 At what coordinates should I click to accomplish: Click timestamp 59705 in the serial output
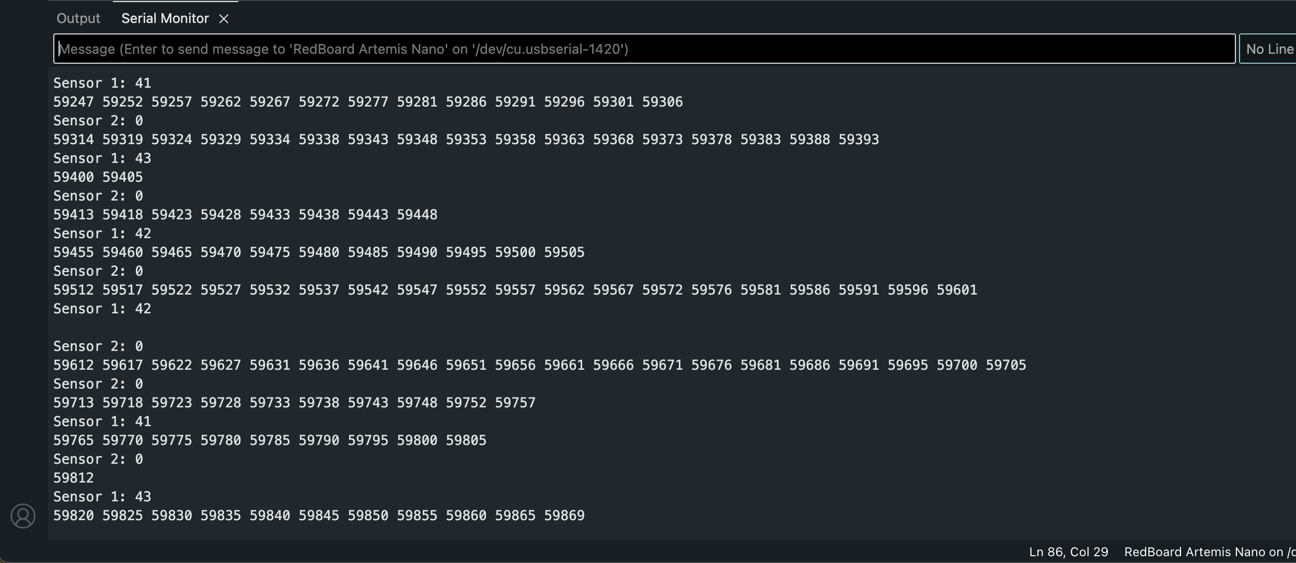(x=1006, y=365)
